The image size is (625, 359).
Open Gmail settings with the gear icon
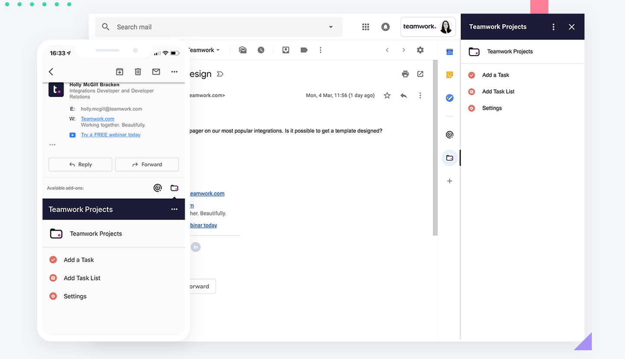click(x=420, y=50)
